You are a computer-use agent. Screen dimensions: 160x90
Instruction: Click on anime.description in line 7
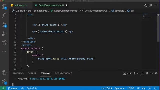coord(52,32)
